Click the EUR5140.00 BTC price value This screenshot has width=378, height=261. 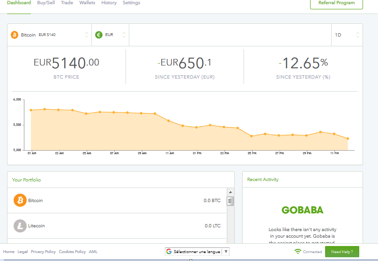click(67, 63)
